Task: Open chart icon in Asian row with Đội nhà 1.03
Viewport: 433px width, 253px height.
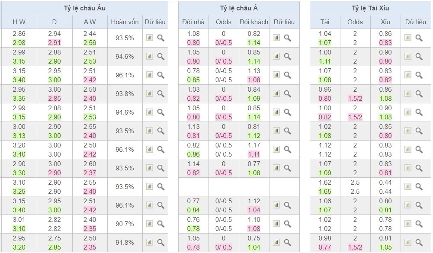Action: click(276, 94)
